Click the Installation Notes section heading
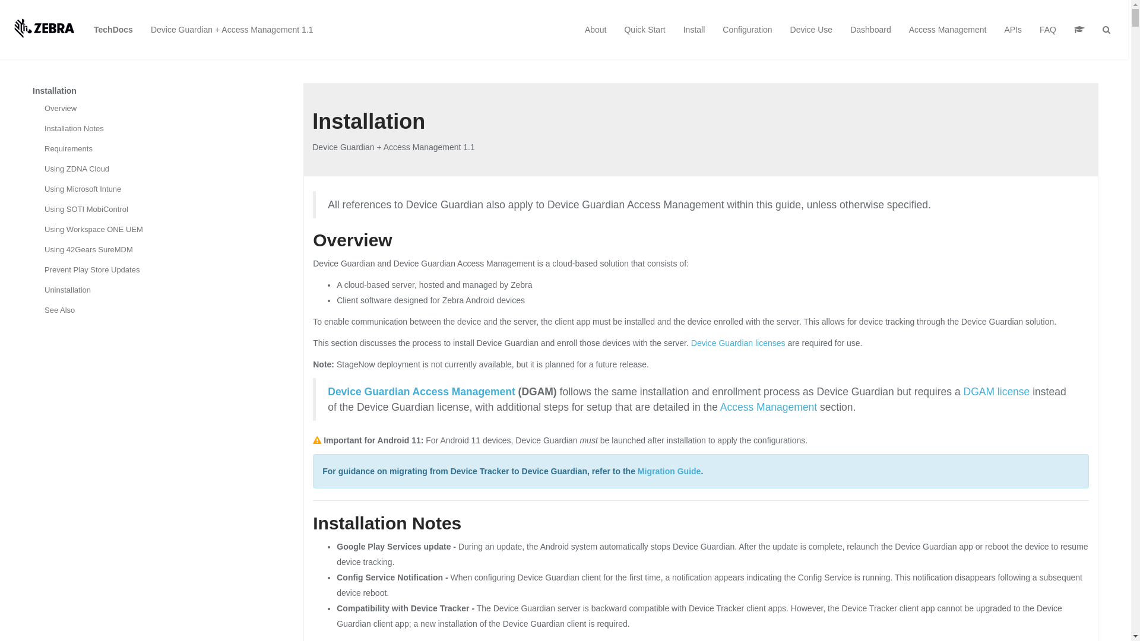Image resolution: width=1140 pixels, height=641 pixels. tap(387, 523)
